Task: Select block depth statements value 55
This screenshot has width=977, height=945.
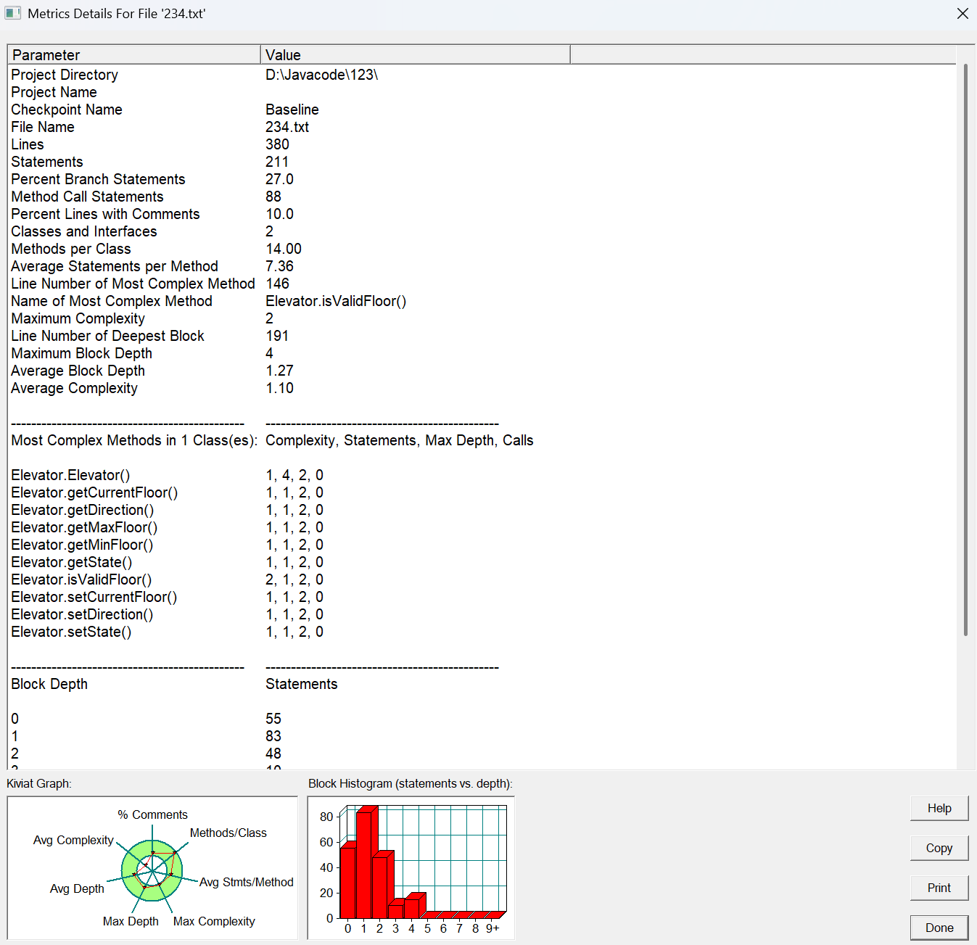Action: pyautogui.click(x=273, y=719)
